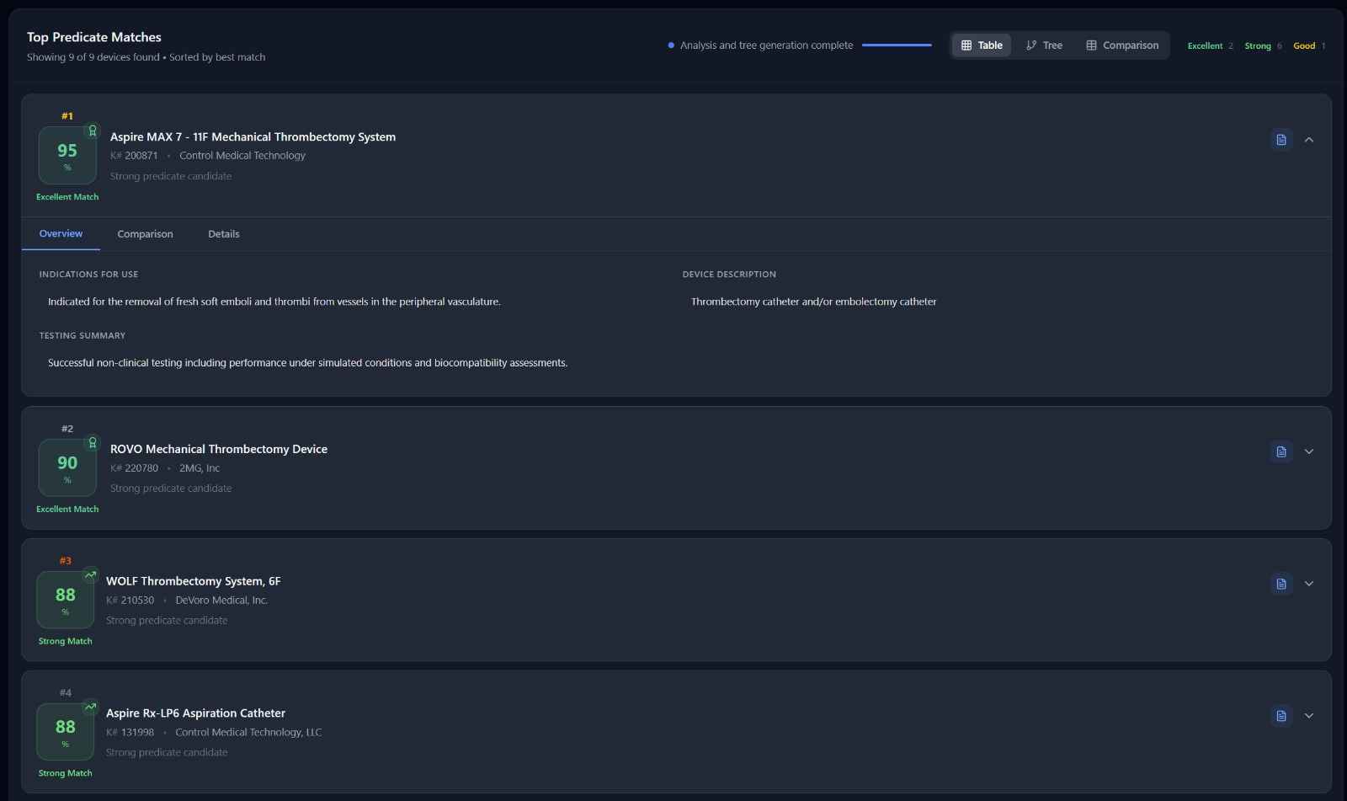Expand the ROVO Mechanical Thrombectomy Device card
The width and height of the screenshot is (1347, 801).
coord(1308,452)
